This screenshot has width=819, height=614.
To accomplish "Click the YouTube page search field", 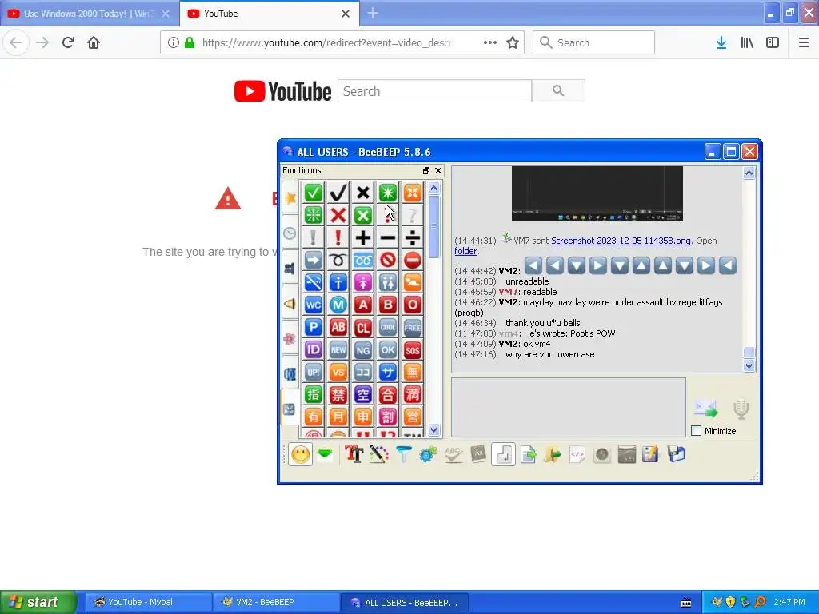I will pos(434,91).
